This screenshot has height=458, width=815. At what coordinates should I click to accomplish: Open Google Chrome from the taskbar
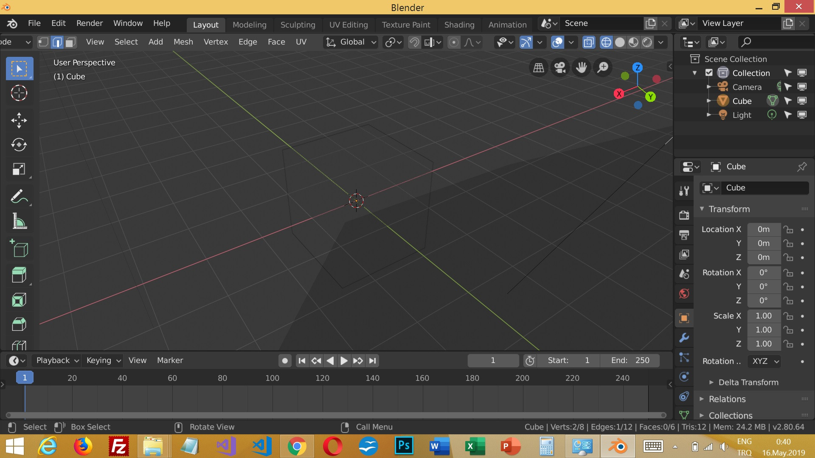point(298,446)
